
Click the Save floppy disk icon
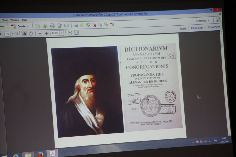37,26
